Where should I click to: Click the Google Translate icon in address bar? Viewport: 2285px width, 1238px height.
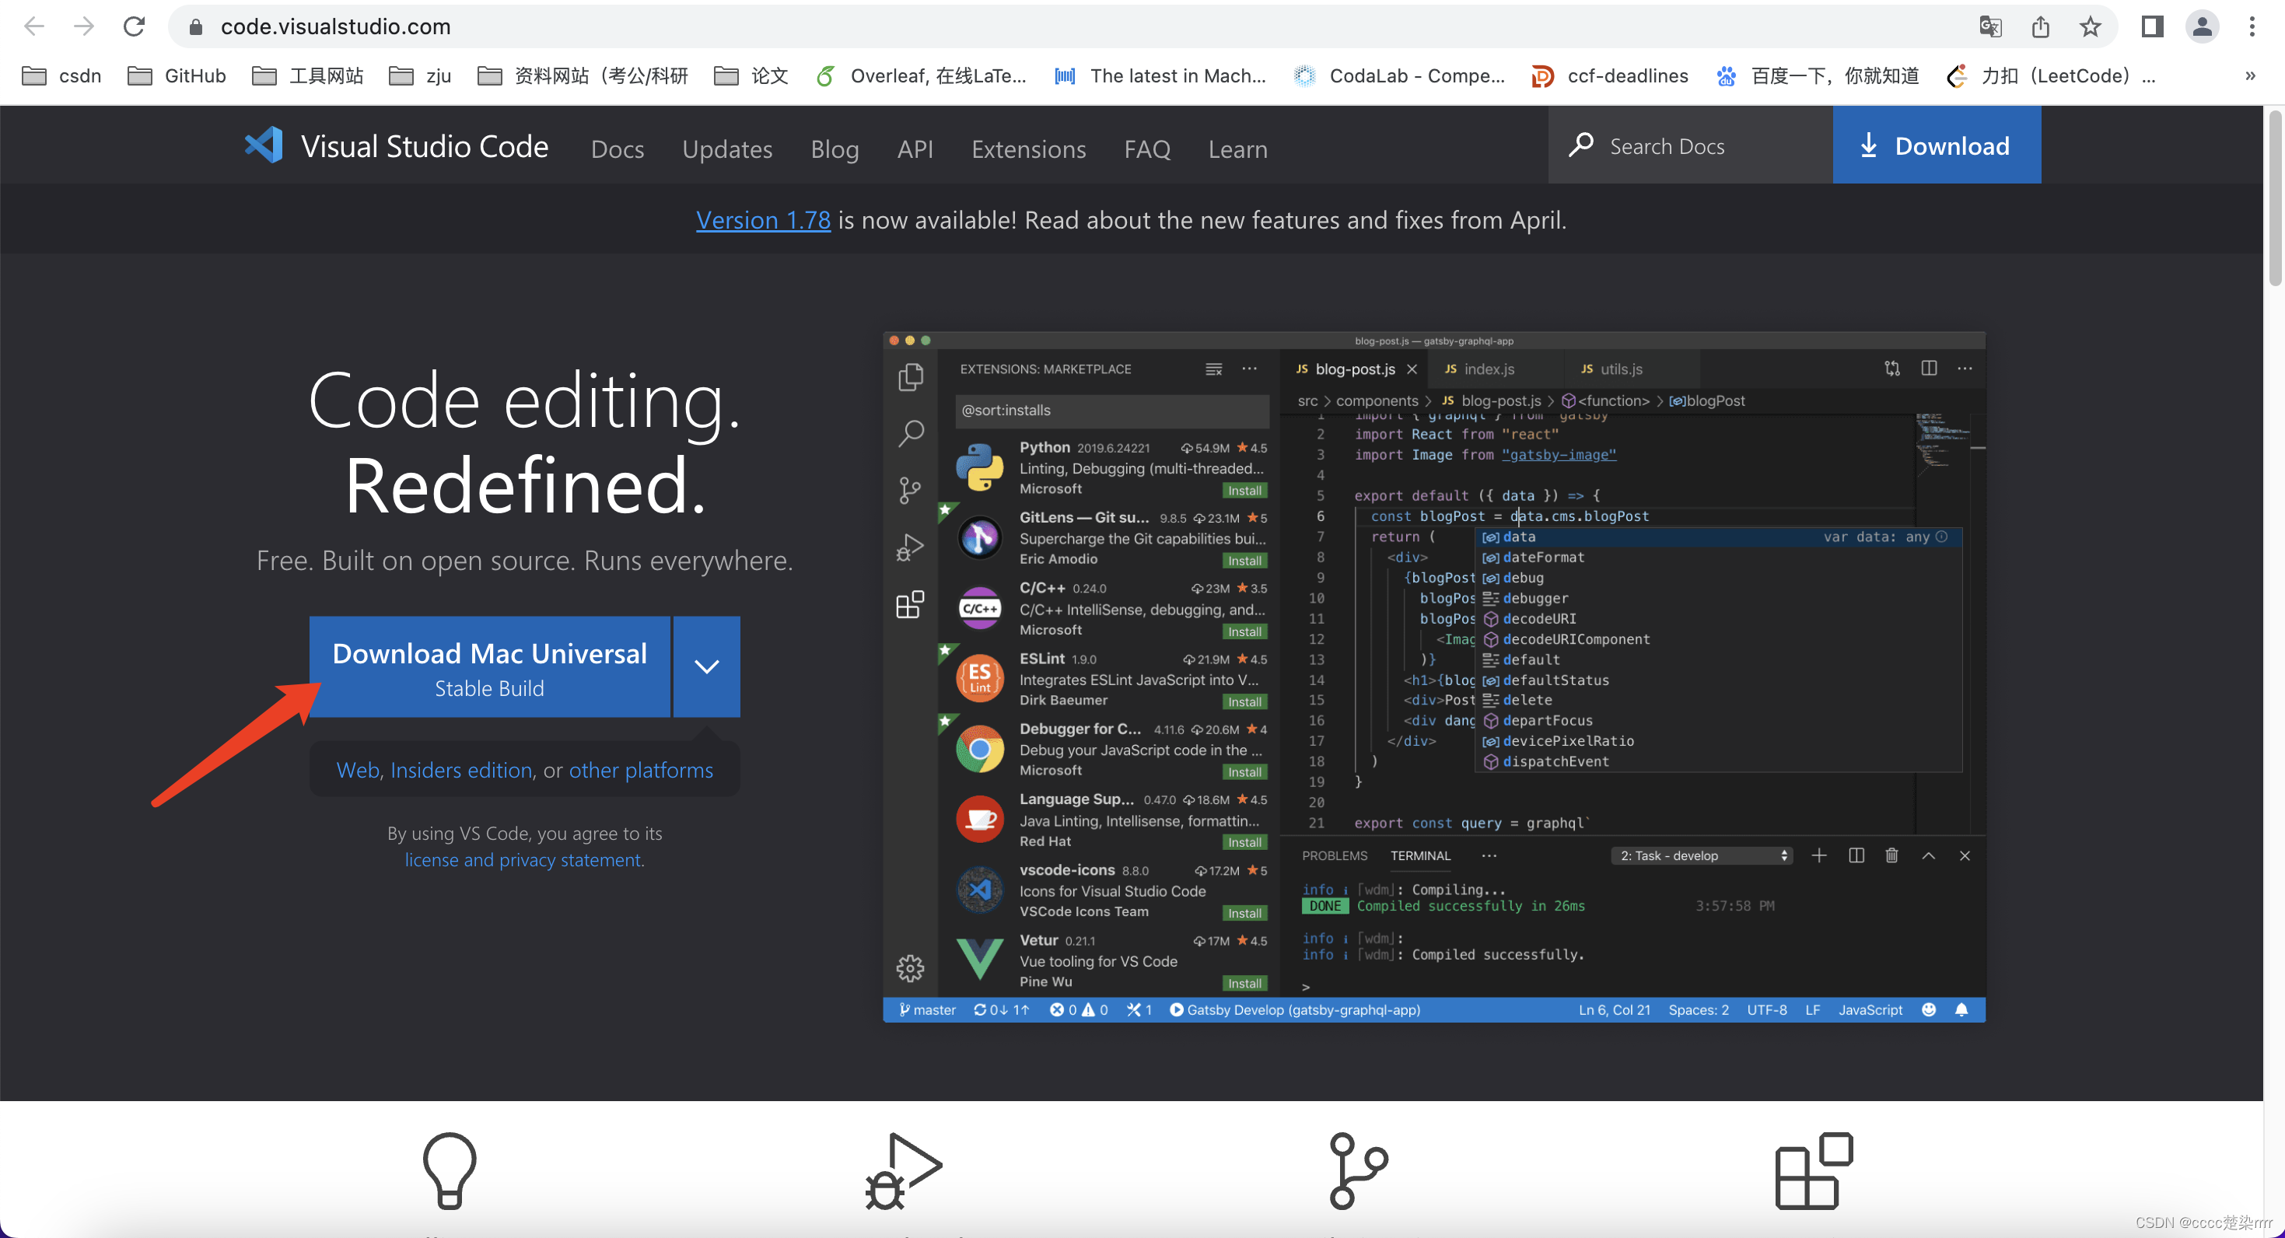pyautogui.click(x=1989, y=26)
